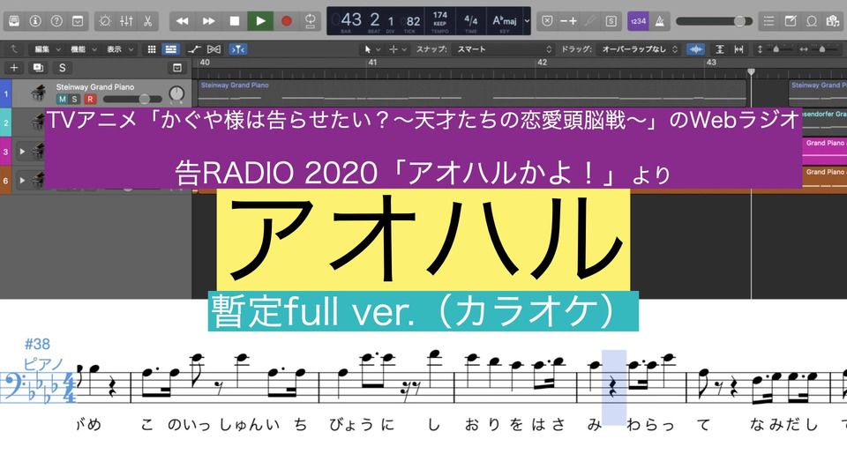847x476 pixels.
Task: Rewind the playhead
Action: click(183, 21)
